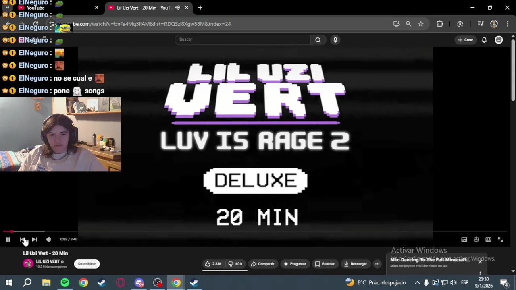Screen dimensions: 516x290
Task: Open Opera GX from the taskbar
Action: click(x=121, y=282)
